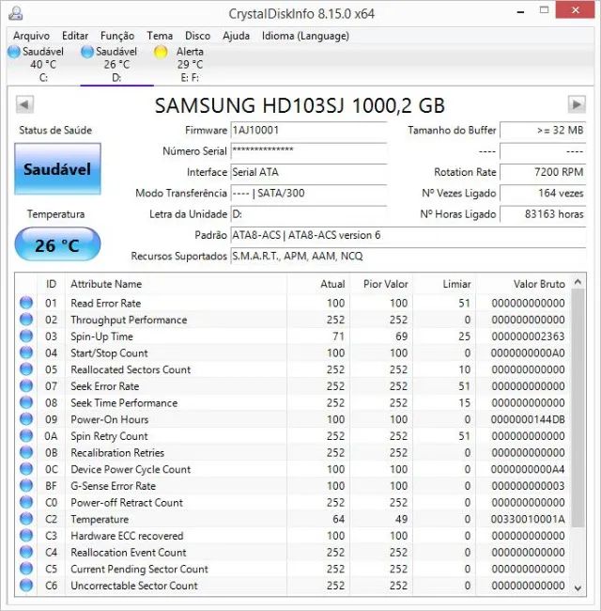Maximize the CrystalDiskInfo window
This screenshot has width=601, height=611.
pos(544,10)
